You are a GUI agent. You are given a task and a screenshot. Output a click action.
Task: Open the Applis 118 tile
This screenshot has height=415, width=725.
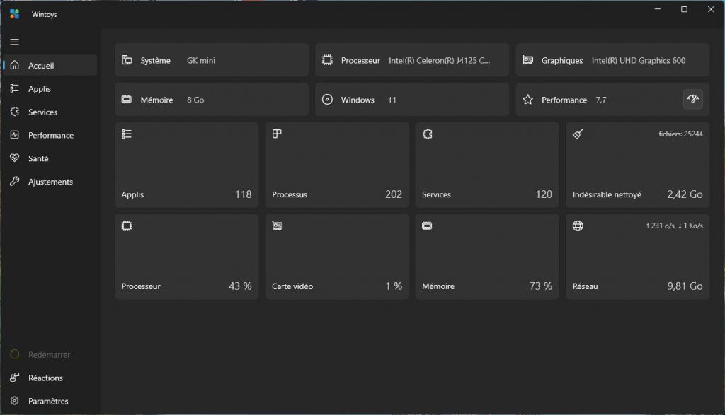[186, 165]
